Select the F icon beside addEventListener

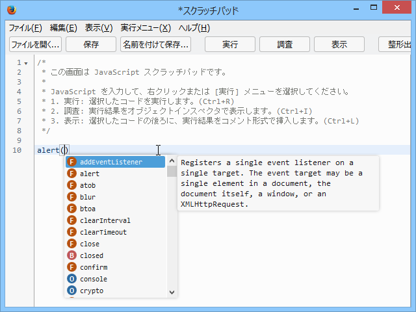[x=71, y=162]
